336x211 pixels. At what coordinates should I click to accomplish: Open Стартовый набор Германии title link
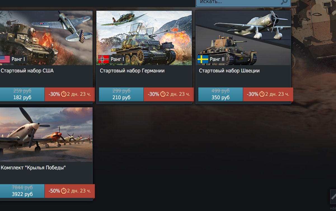pos(132,71)
